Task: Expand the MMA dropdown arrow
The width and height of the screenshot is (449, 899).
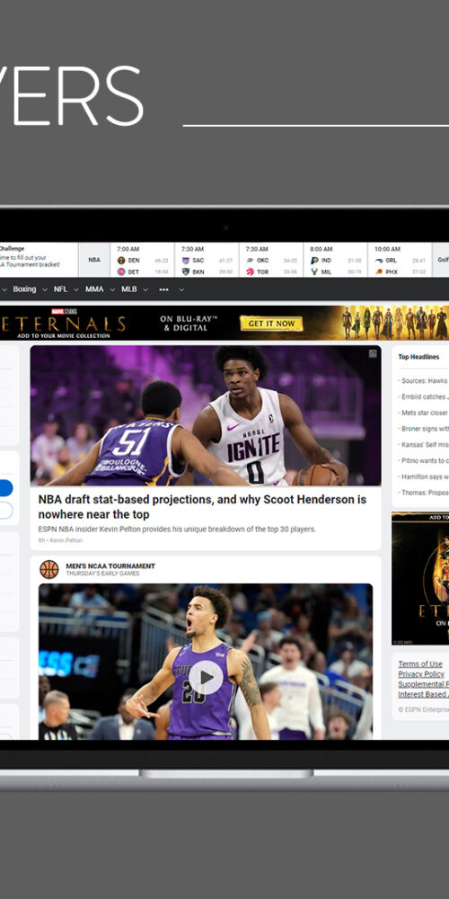Action: 112,290
